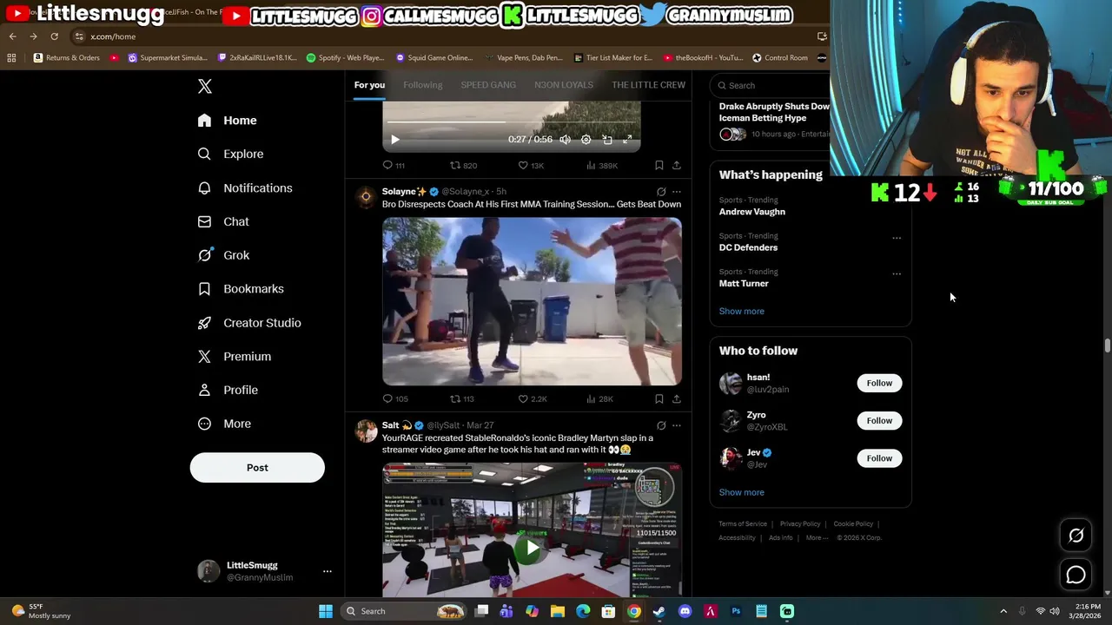The height and width of the screenshot is (625, 1112).
Task: Like the post with 13K likes
Action: point(531,165)
